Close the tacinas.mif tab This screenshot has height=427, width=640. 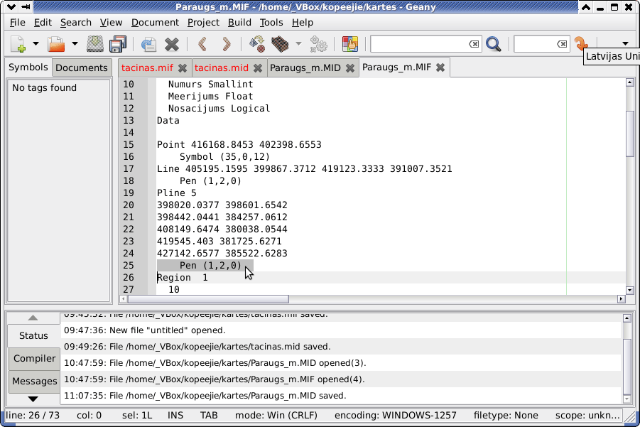click(x=183, y=68)
